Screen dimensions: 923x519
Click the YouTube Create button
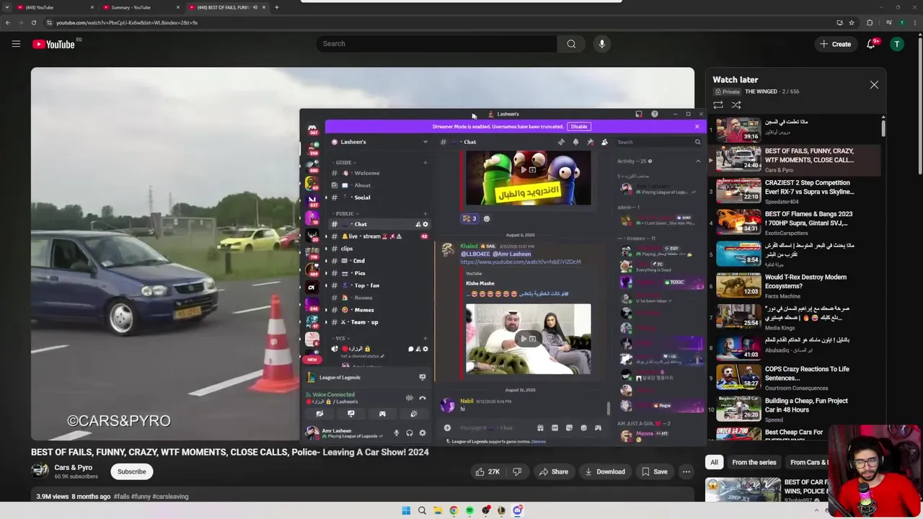coord(835,44)
